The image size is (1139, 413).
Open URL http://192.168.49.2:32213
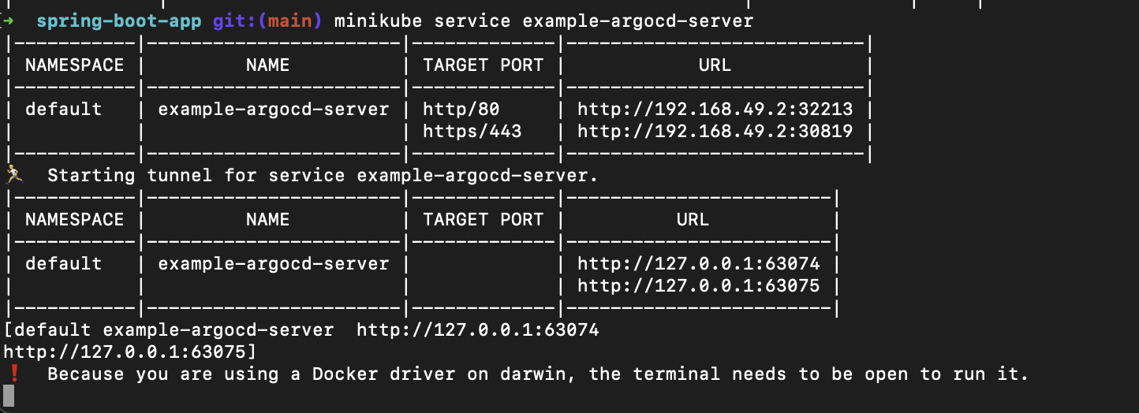pyautogui.click(x=715, y=109)
